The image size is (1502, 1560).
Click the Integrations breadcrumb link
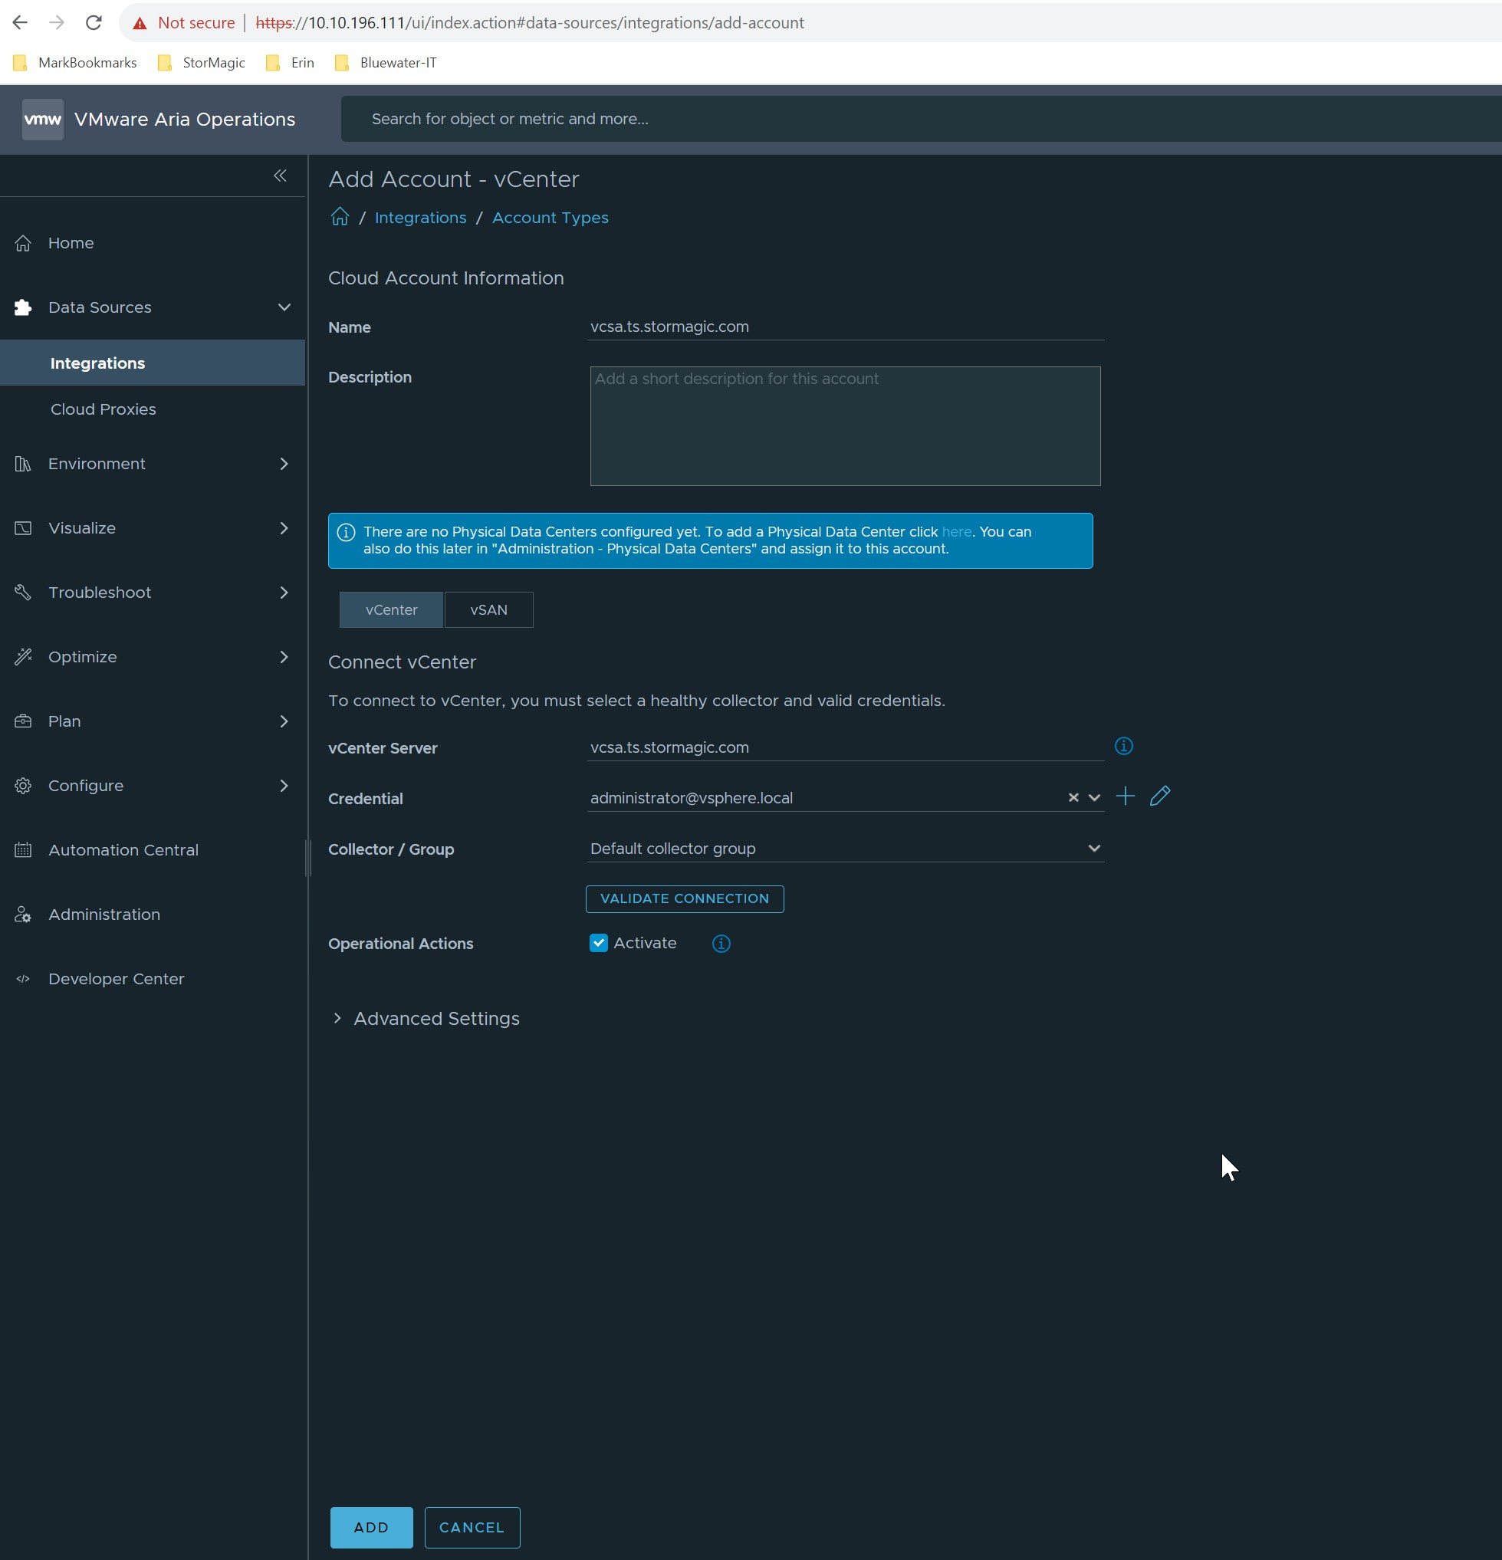420,217
